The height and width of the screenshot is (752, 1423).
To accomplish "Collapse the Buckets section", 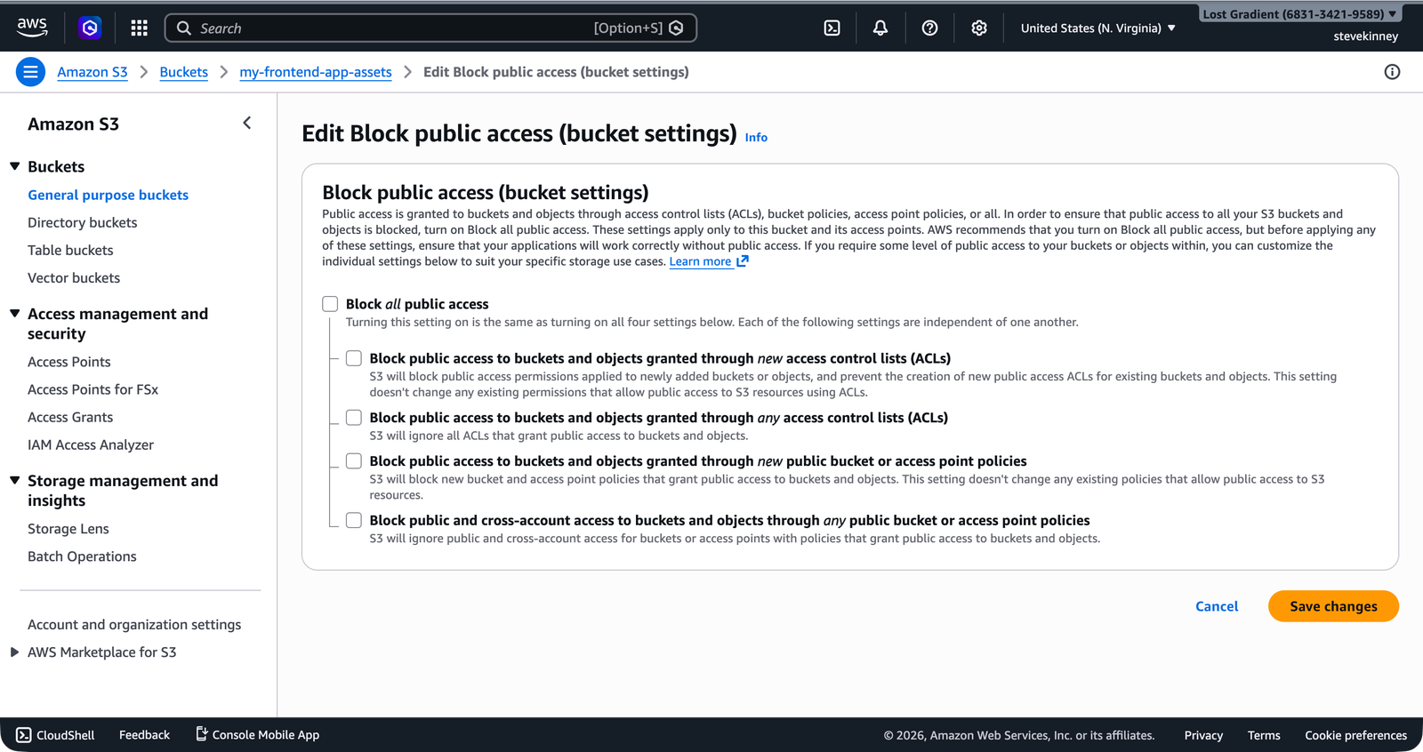I will 15,166.
